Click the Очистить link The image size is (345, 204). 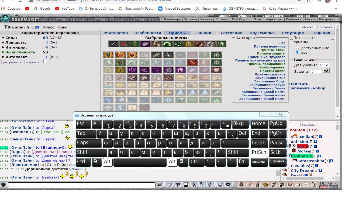(299, 84)
